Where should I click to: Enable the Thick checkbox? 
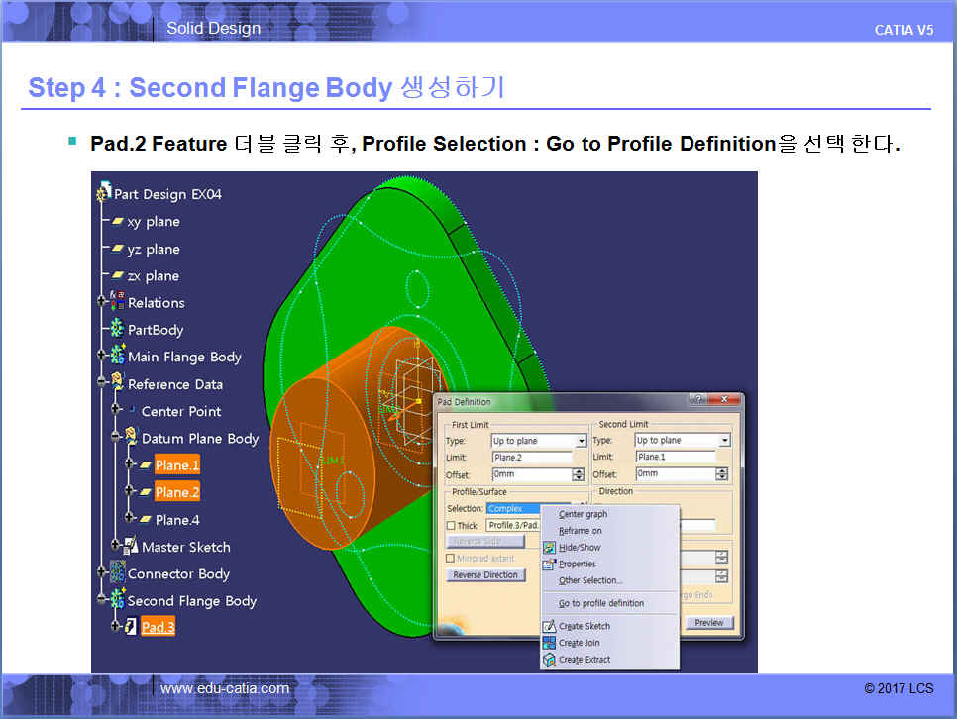tap(452, 525)
